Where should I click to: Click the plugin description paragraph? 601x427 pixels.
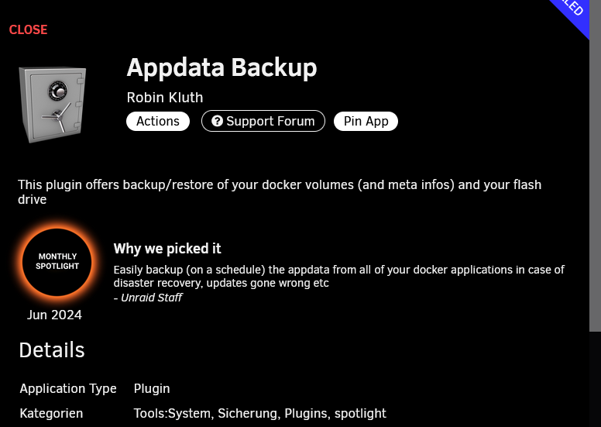(280, 192)
